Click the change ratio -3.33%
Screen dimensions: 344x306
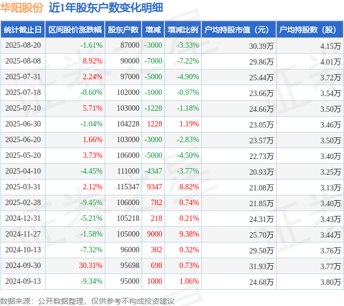pyautogui.click(x=188, y=45)
